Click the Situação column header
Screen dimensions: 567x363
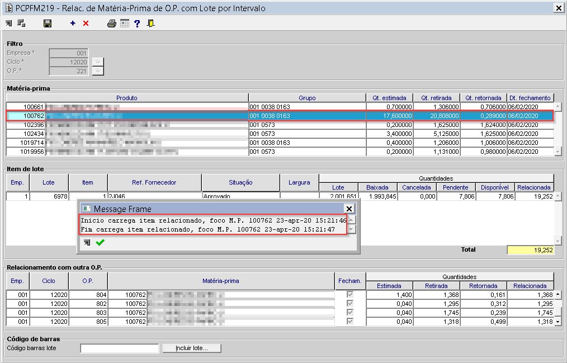point(240,182)
